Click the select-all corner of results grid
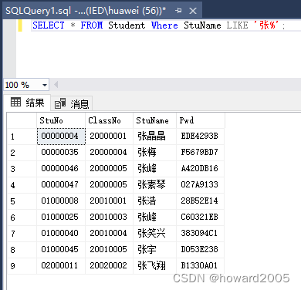301x290 pixels. point(22,120)
